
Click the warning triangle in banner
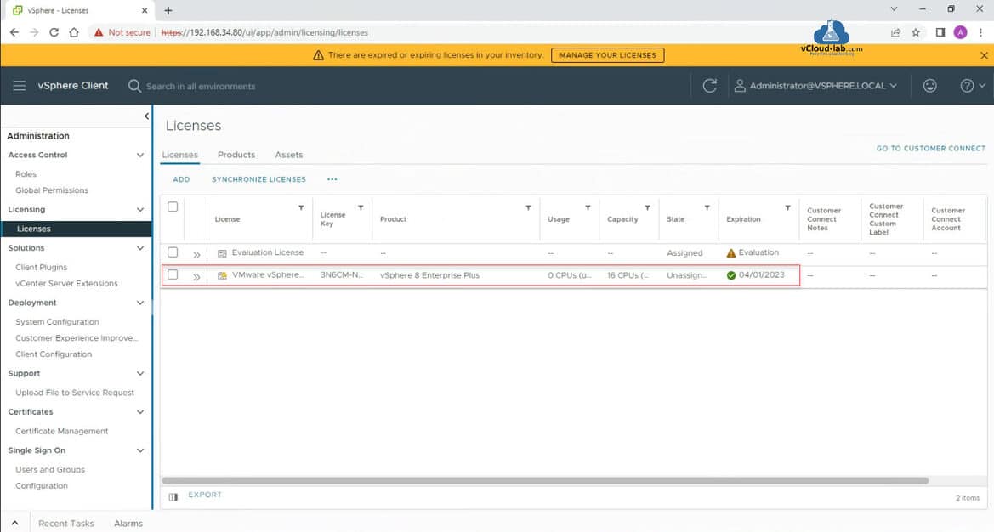[x=318, y=55]
